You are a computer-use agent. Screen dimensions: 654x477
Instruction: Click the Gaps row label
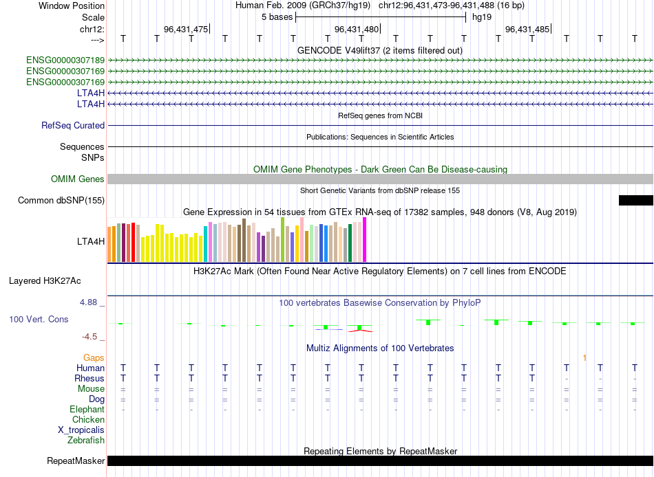click(94, 358)
